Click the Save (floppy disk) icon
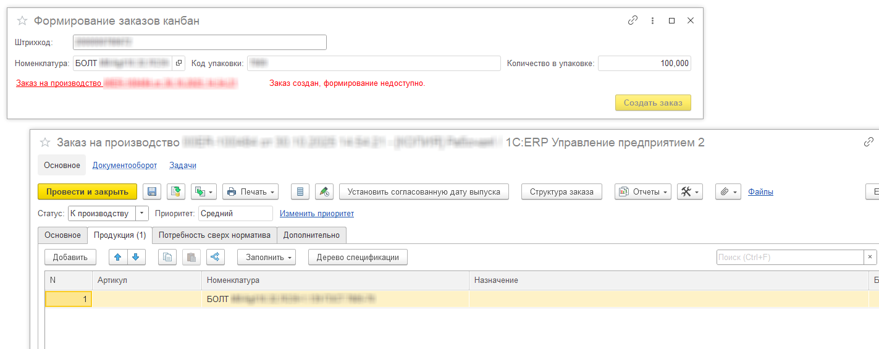This screenshot has width=879, height=349. (152, 191)
